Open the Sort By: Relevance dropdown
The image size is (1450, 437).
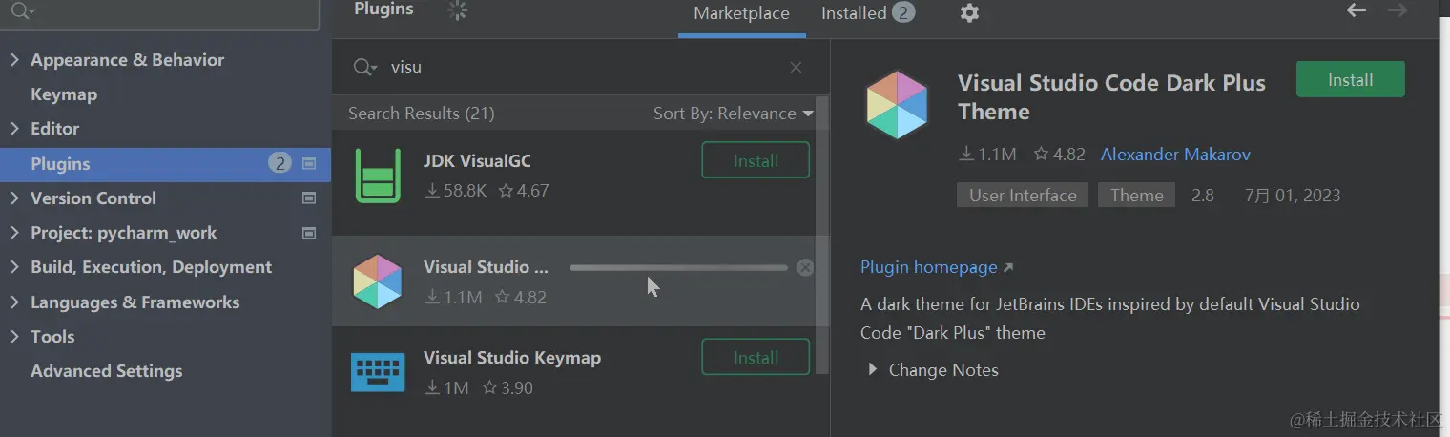[x=733, y=114]
